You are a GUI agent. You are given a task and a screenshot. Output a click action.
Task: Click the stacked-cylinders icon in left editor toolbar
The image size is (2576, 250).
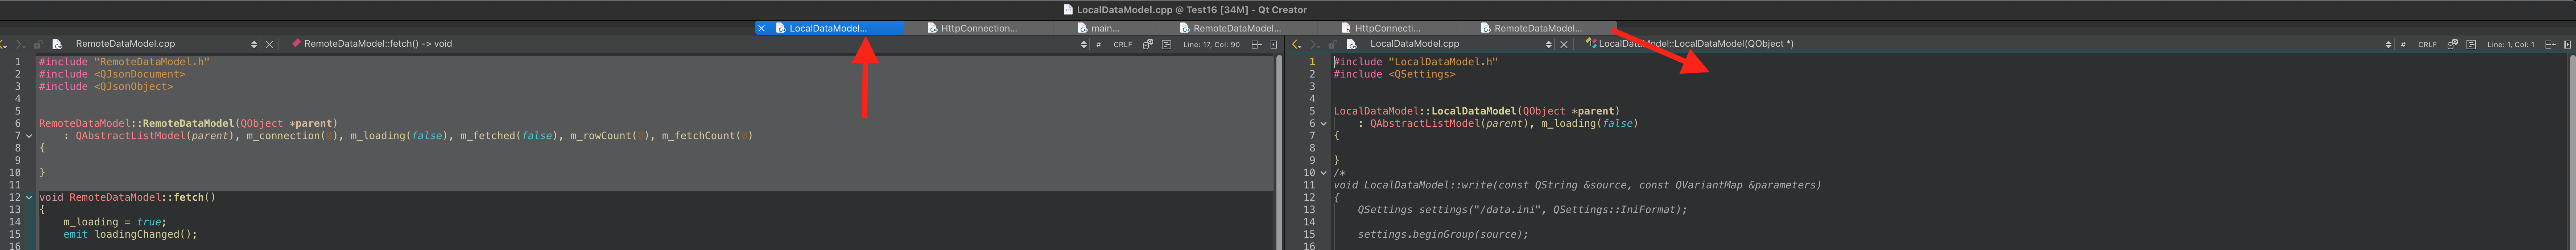coord(1148,44)
